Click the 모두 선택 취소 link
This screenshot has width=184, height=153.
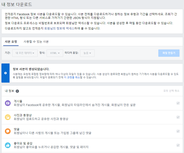click(171, 91)
